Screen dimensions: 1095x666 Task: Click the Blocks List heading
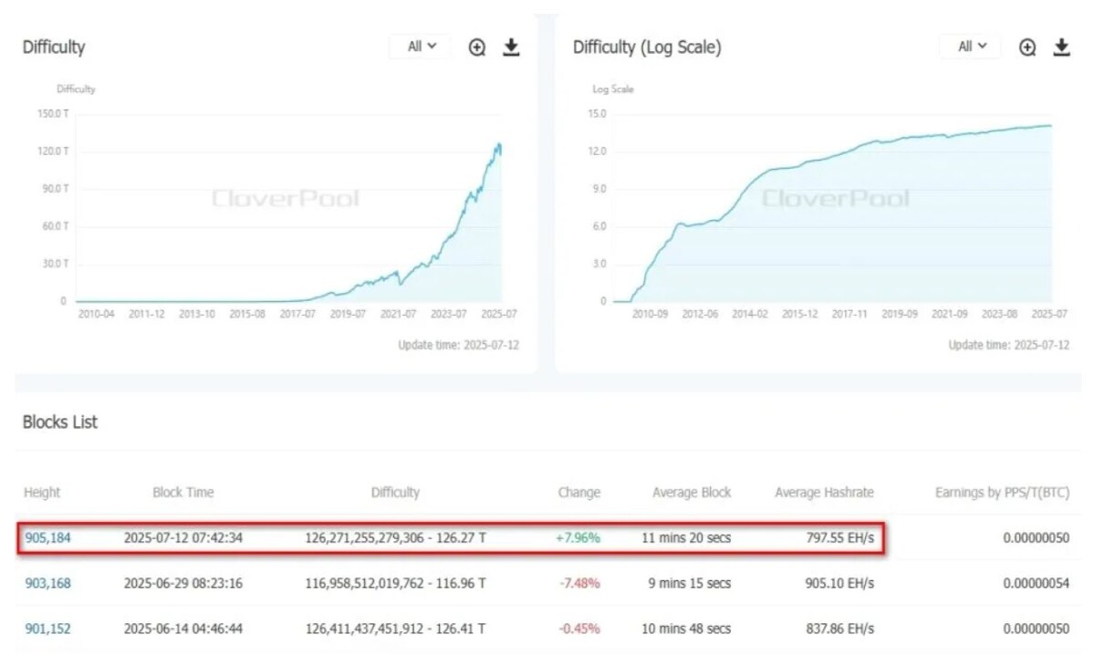pos(59,422)
